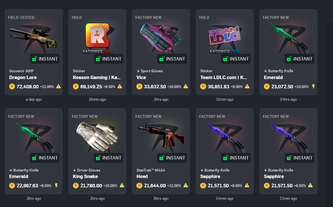
Task: Click INSTANT badge on StatTrak M4A4 Howl
Action: (172, 158)
